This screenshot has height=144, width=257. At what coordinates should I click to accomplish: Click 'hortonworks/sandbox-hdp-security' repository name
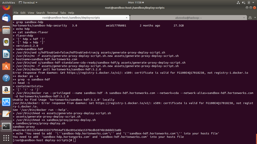[40, 26]
